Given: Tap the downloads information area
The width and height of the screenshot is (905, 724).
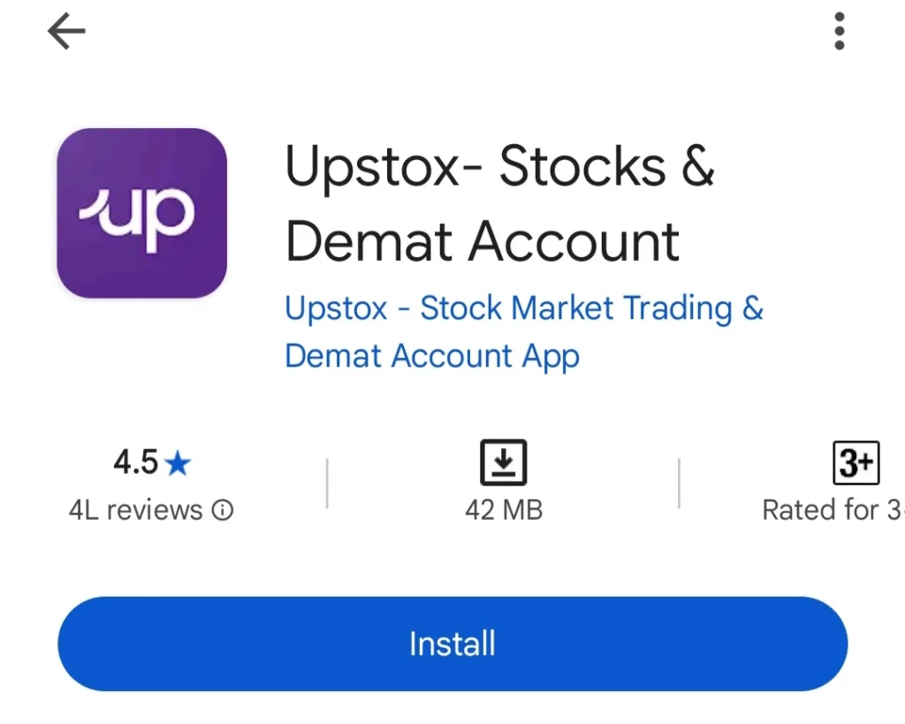Looking at the screenshot, I should (x=503, y=482).
